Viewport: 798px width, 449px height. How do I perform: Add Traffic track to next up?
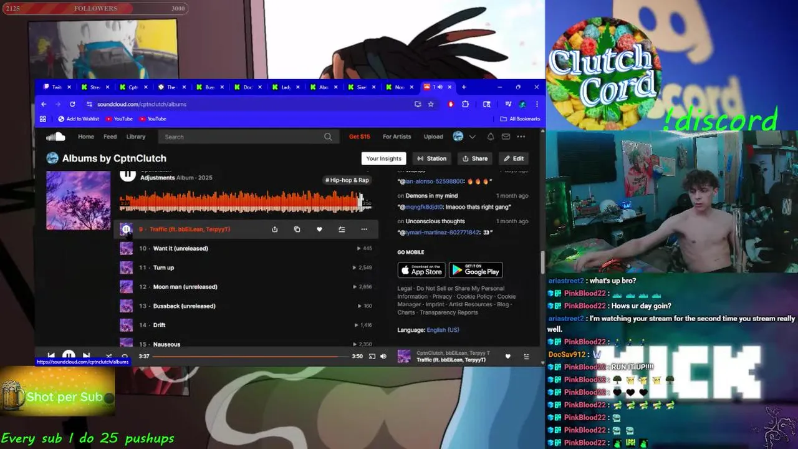[x=342, y=229]
